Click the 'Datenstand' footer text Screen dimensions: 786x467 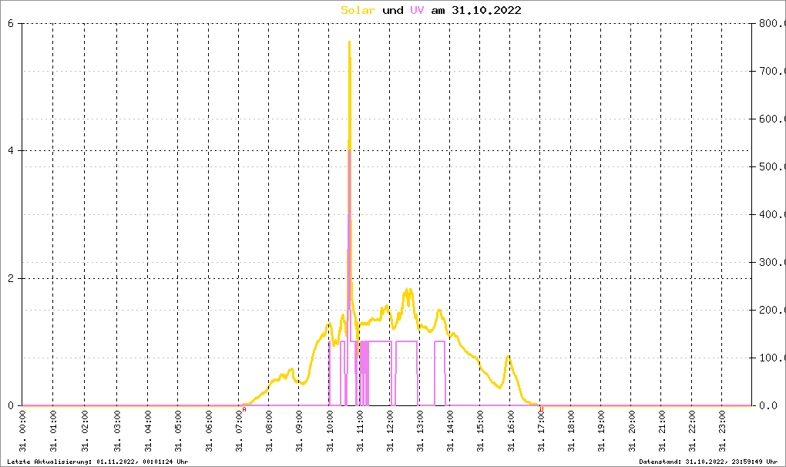(x=708, y=462)
